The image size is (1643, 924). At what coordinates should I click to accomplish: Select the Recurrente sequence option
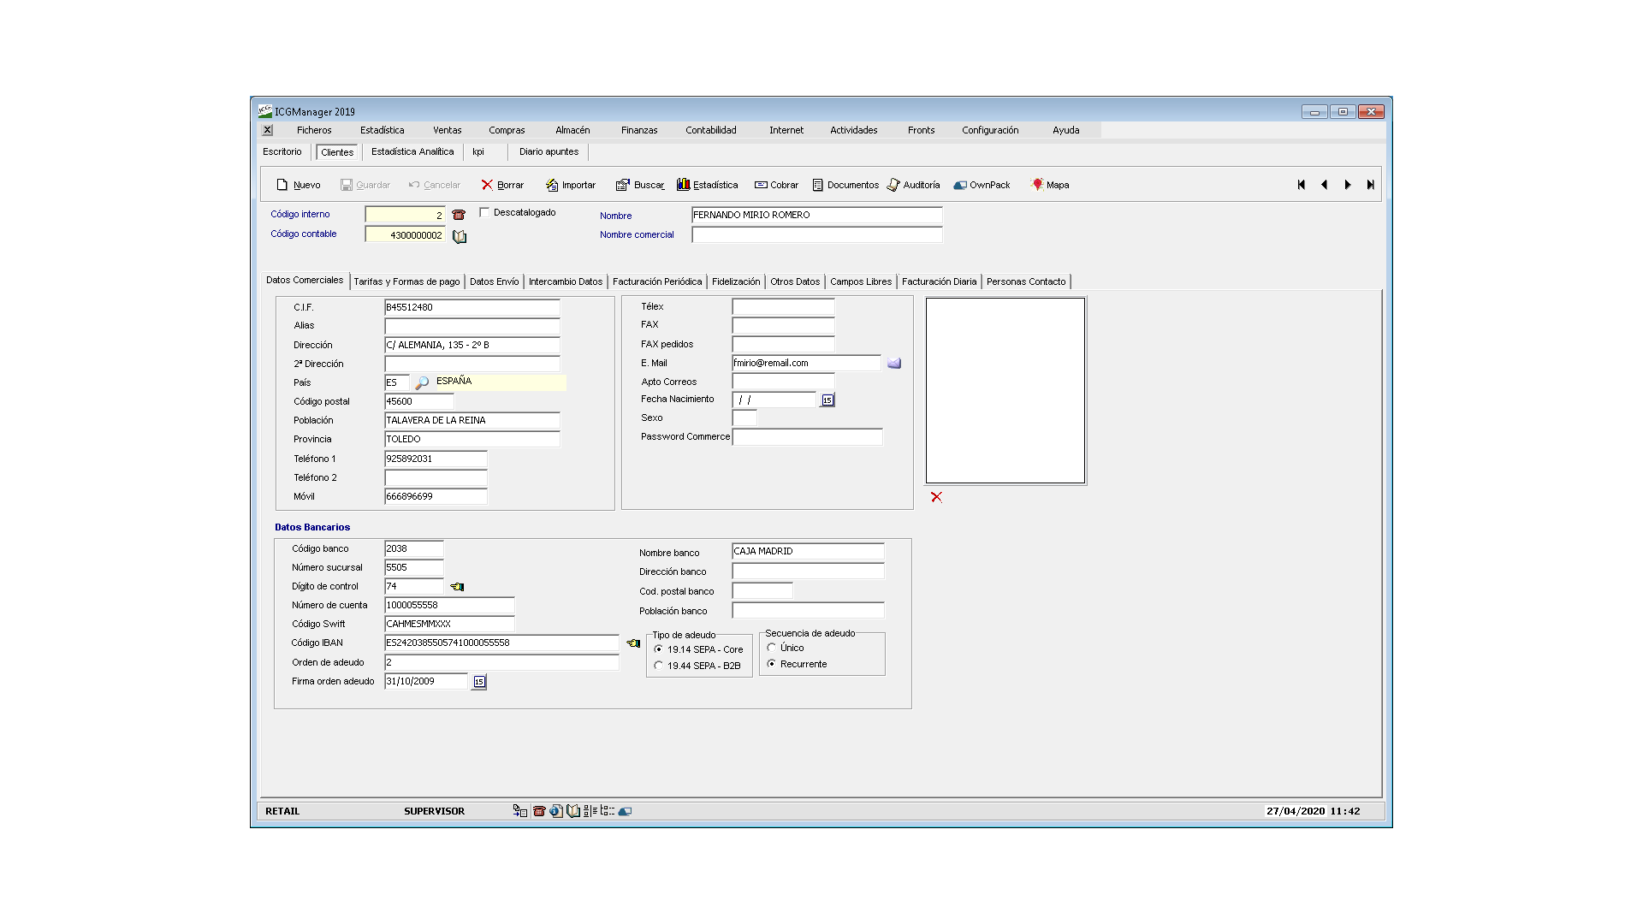[x=771, y=664]
